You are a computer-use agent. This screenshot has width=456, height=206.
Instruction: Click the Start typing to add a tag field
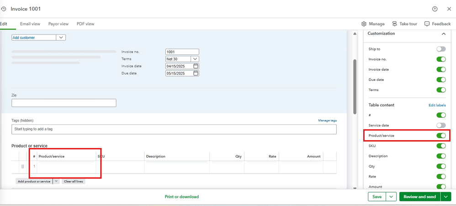174,129
